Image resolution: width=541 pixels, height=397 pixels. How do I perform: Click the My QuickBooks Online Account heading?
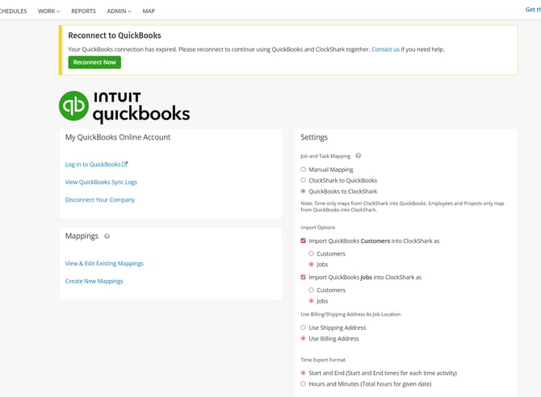coord(118,137)
